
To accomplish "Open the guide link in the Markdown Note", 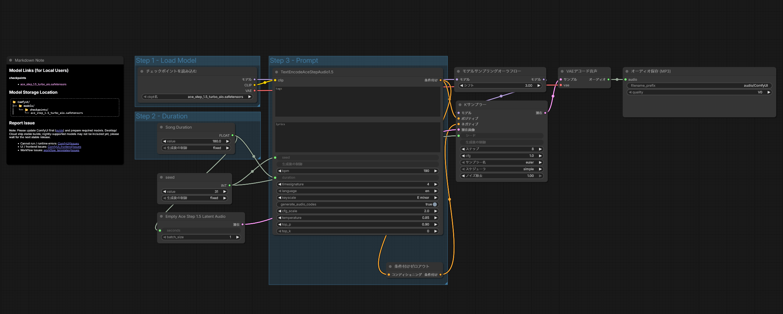I will coord(60,131).
